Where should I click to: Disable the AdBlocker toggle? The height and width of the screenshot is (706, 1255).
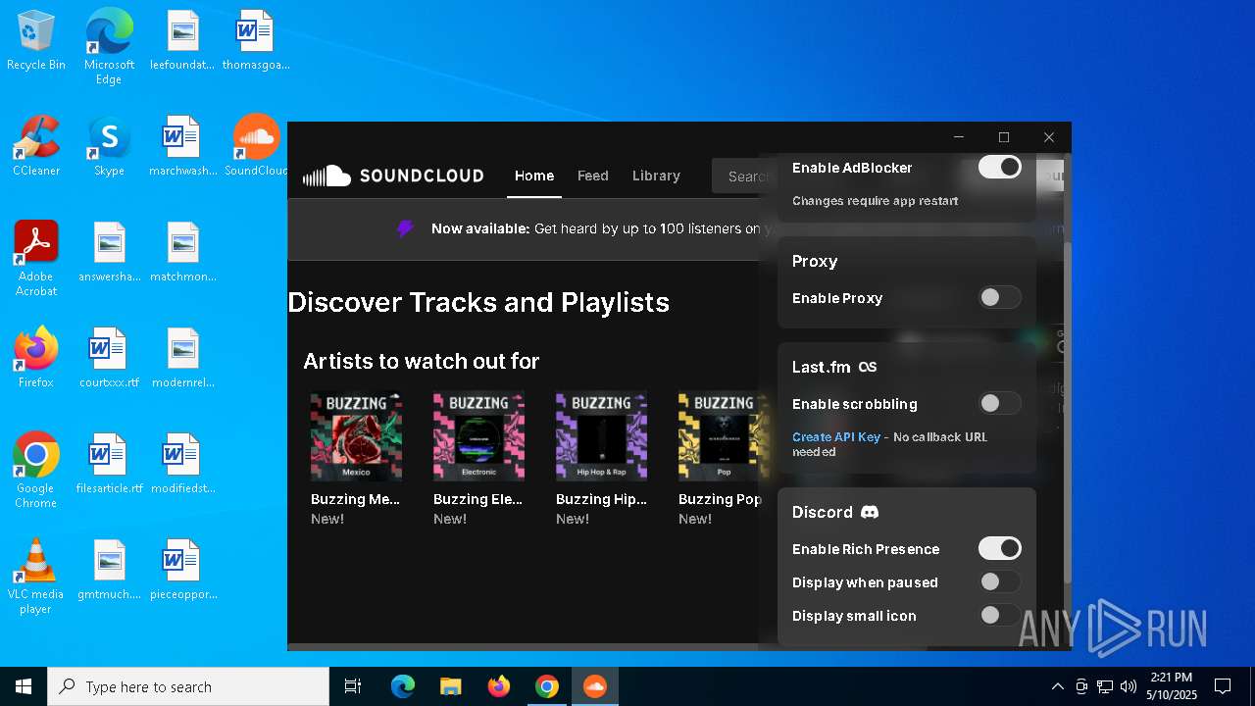click(1000, 167)
